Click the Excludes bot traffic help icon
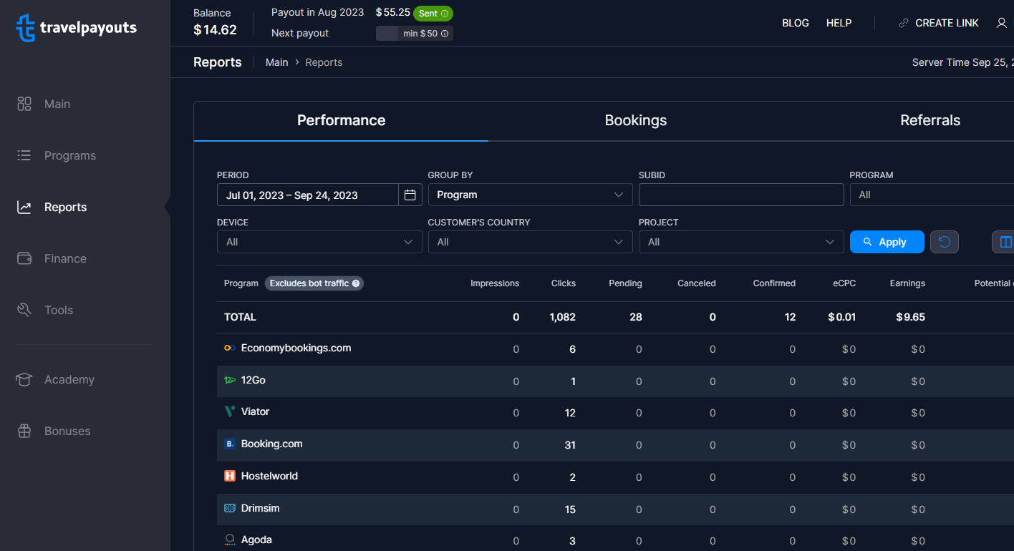Screen dimensions: 1014x551 [356, 283]
